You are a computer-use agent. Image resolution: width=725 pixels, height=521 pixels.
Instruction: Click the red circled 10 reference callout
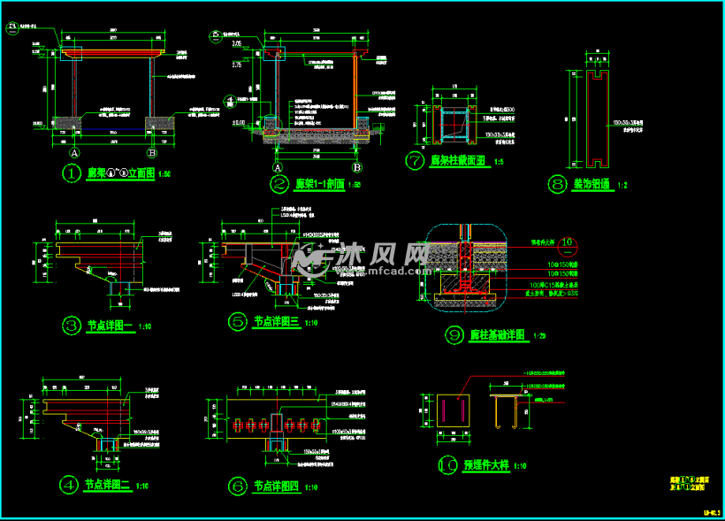tap(568, 246)
